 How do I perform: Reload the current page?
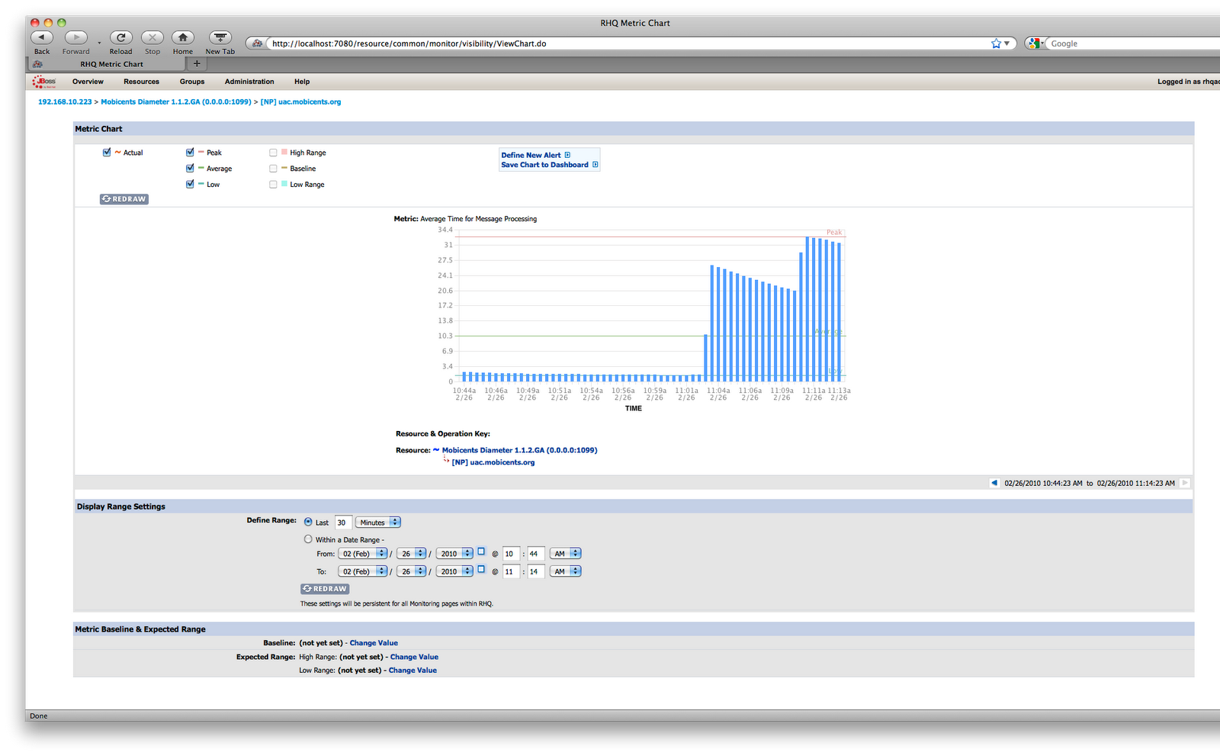[x=120, y=37]
